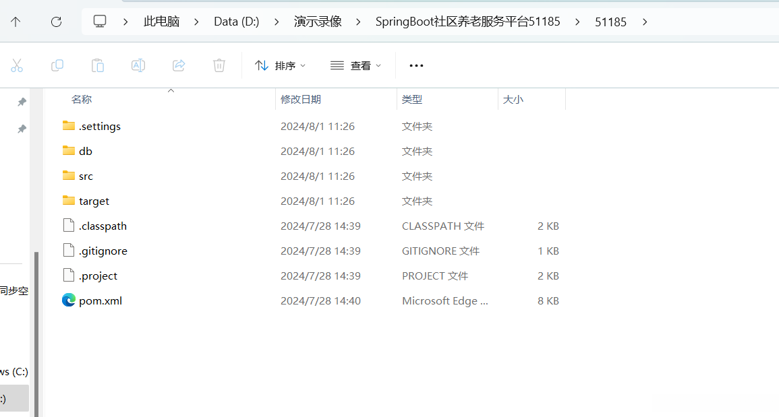Paste from clipboard using paste icon
This screenshot has width=779, height=417.
(x=98, y=65)
